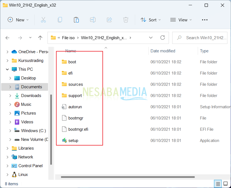Open the Sort dropdown menu

(151, 20)
